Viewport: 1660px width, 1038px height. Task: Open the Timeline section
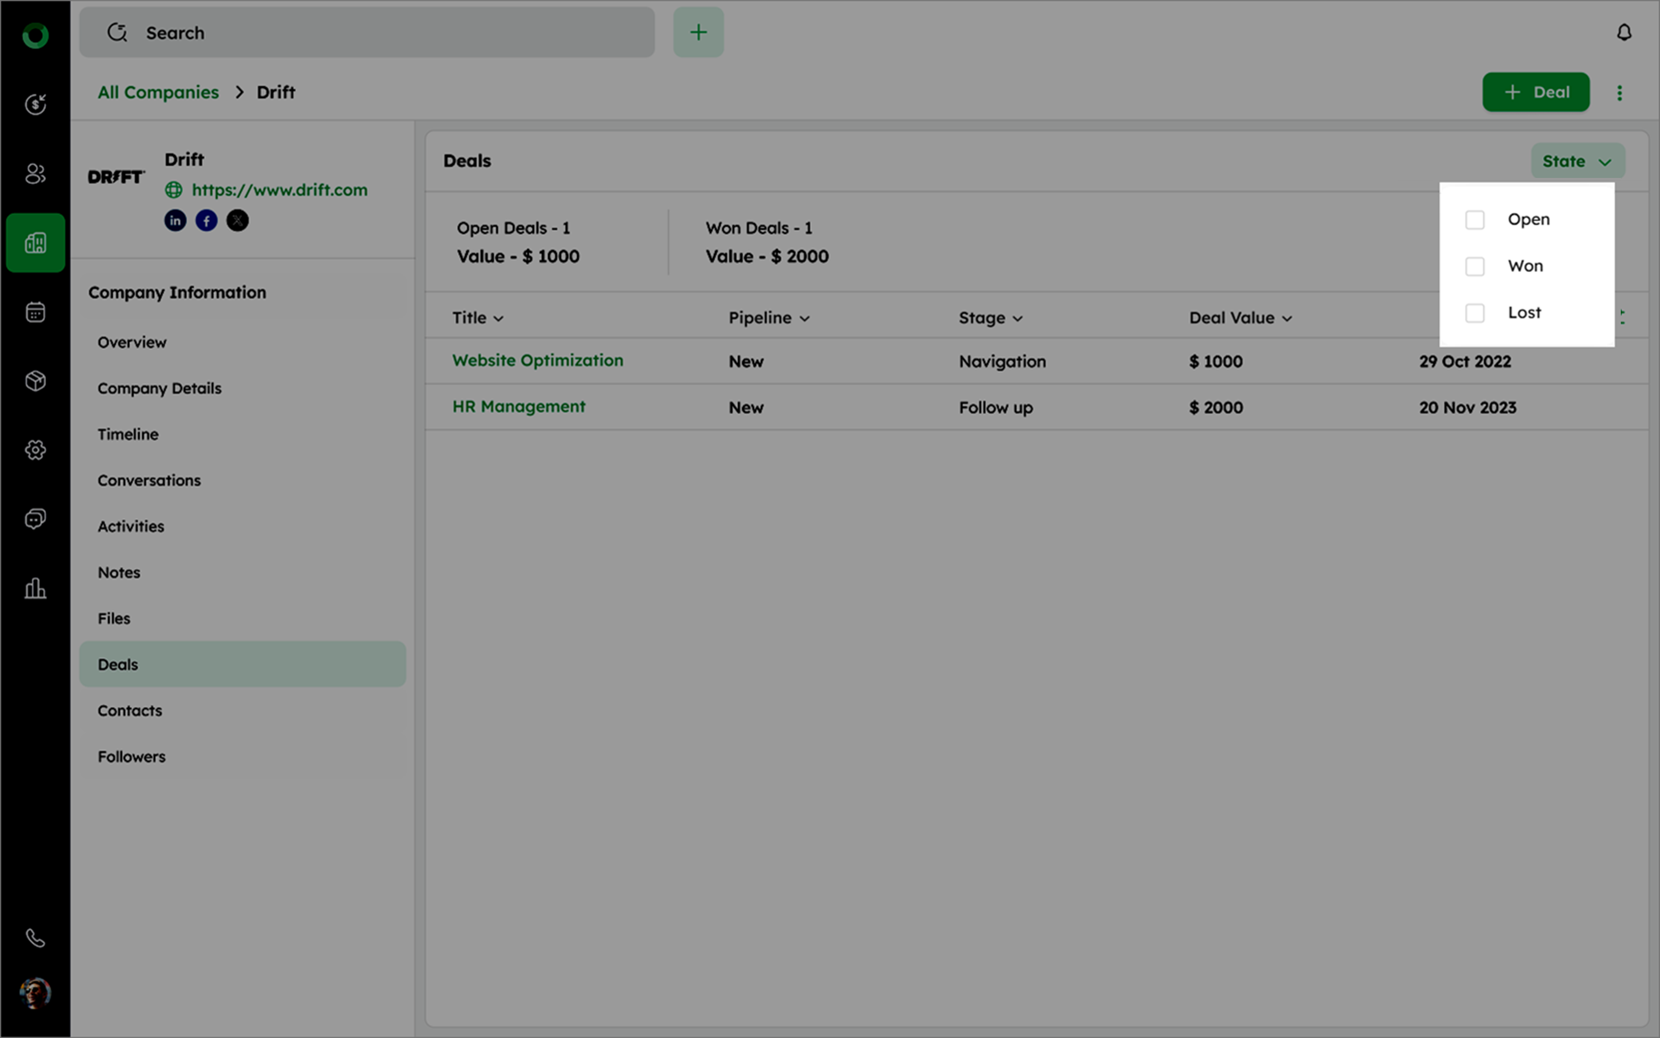[128, 435]
